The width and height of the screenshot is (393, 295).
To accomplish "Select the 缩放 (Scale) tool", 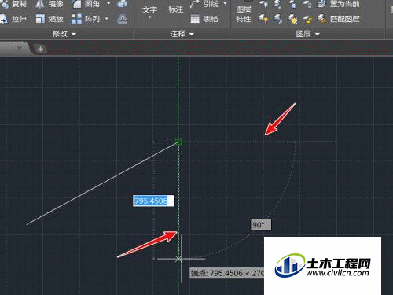I will coord(50,19).
